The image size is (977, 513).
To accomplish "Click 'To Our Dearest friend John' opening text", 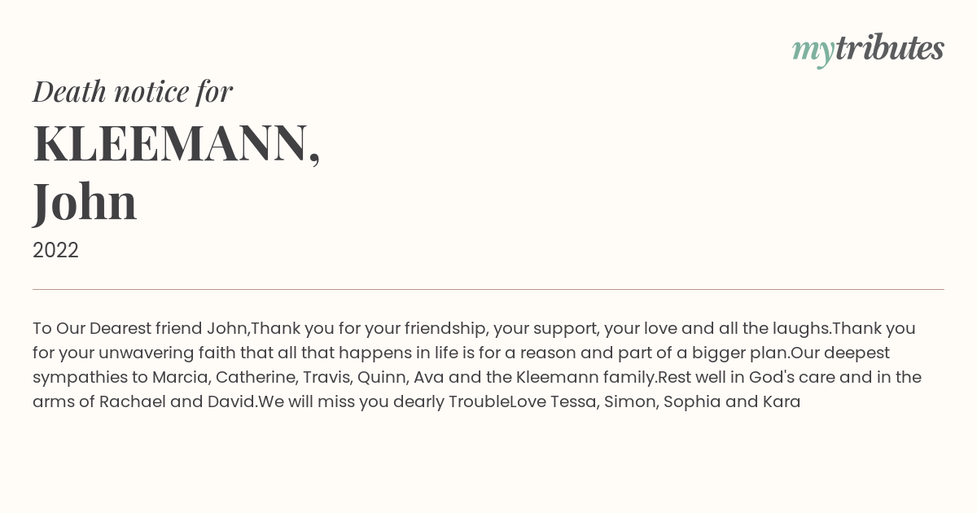I will (140, 328).
